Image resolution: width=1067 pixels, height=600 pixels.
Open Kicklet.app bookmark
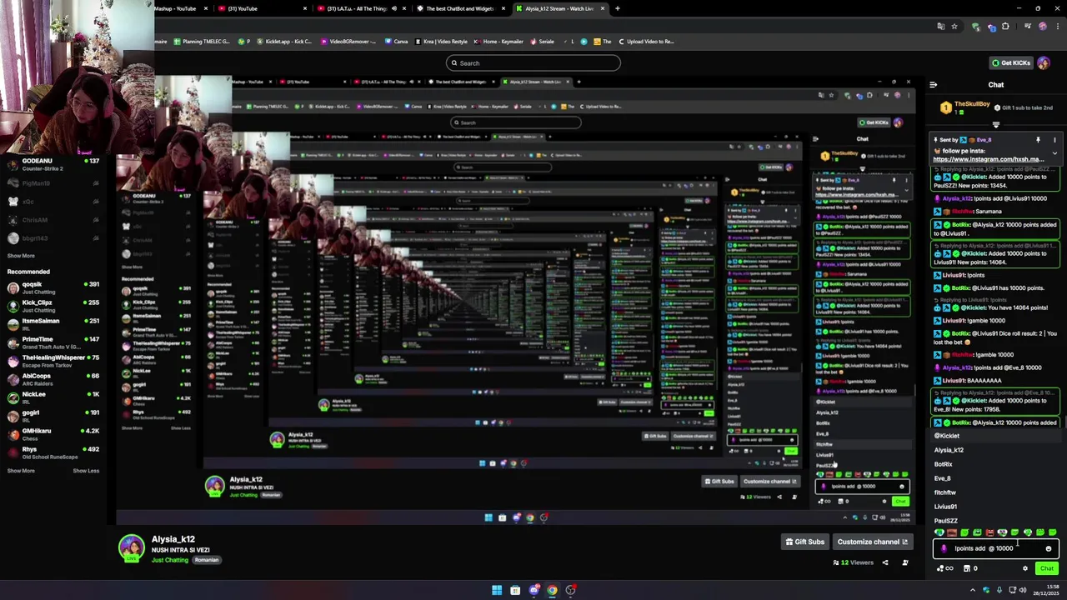(x=286, y=41)
